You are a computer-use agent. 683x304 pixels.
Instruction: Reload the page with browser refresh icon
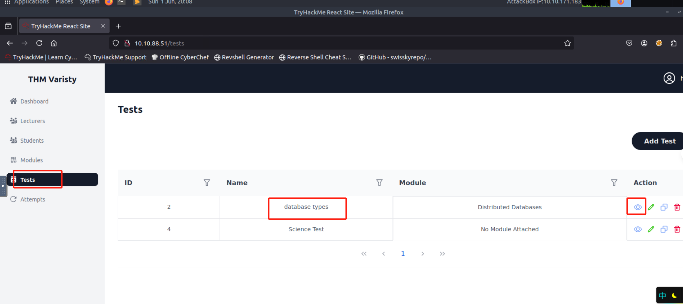[39, 43]
